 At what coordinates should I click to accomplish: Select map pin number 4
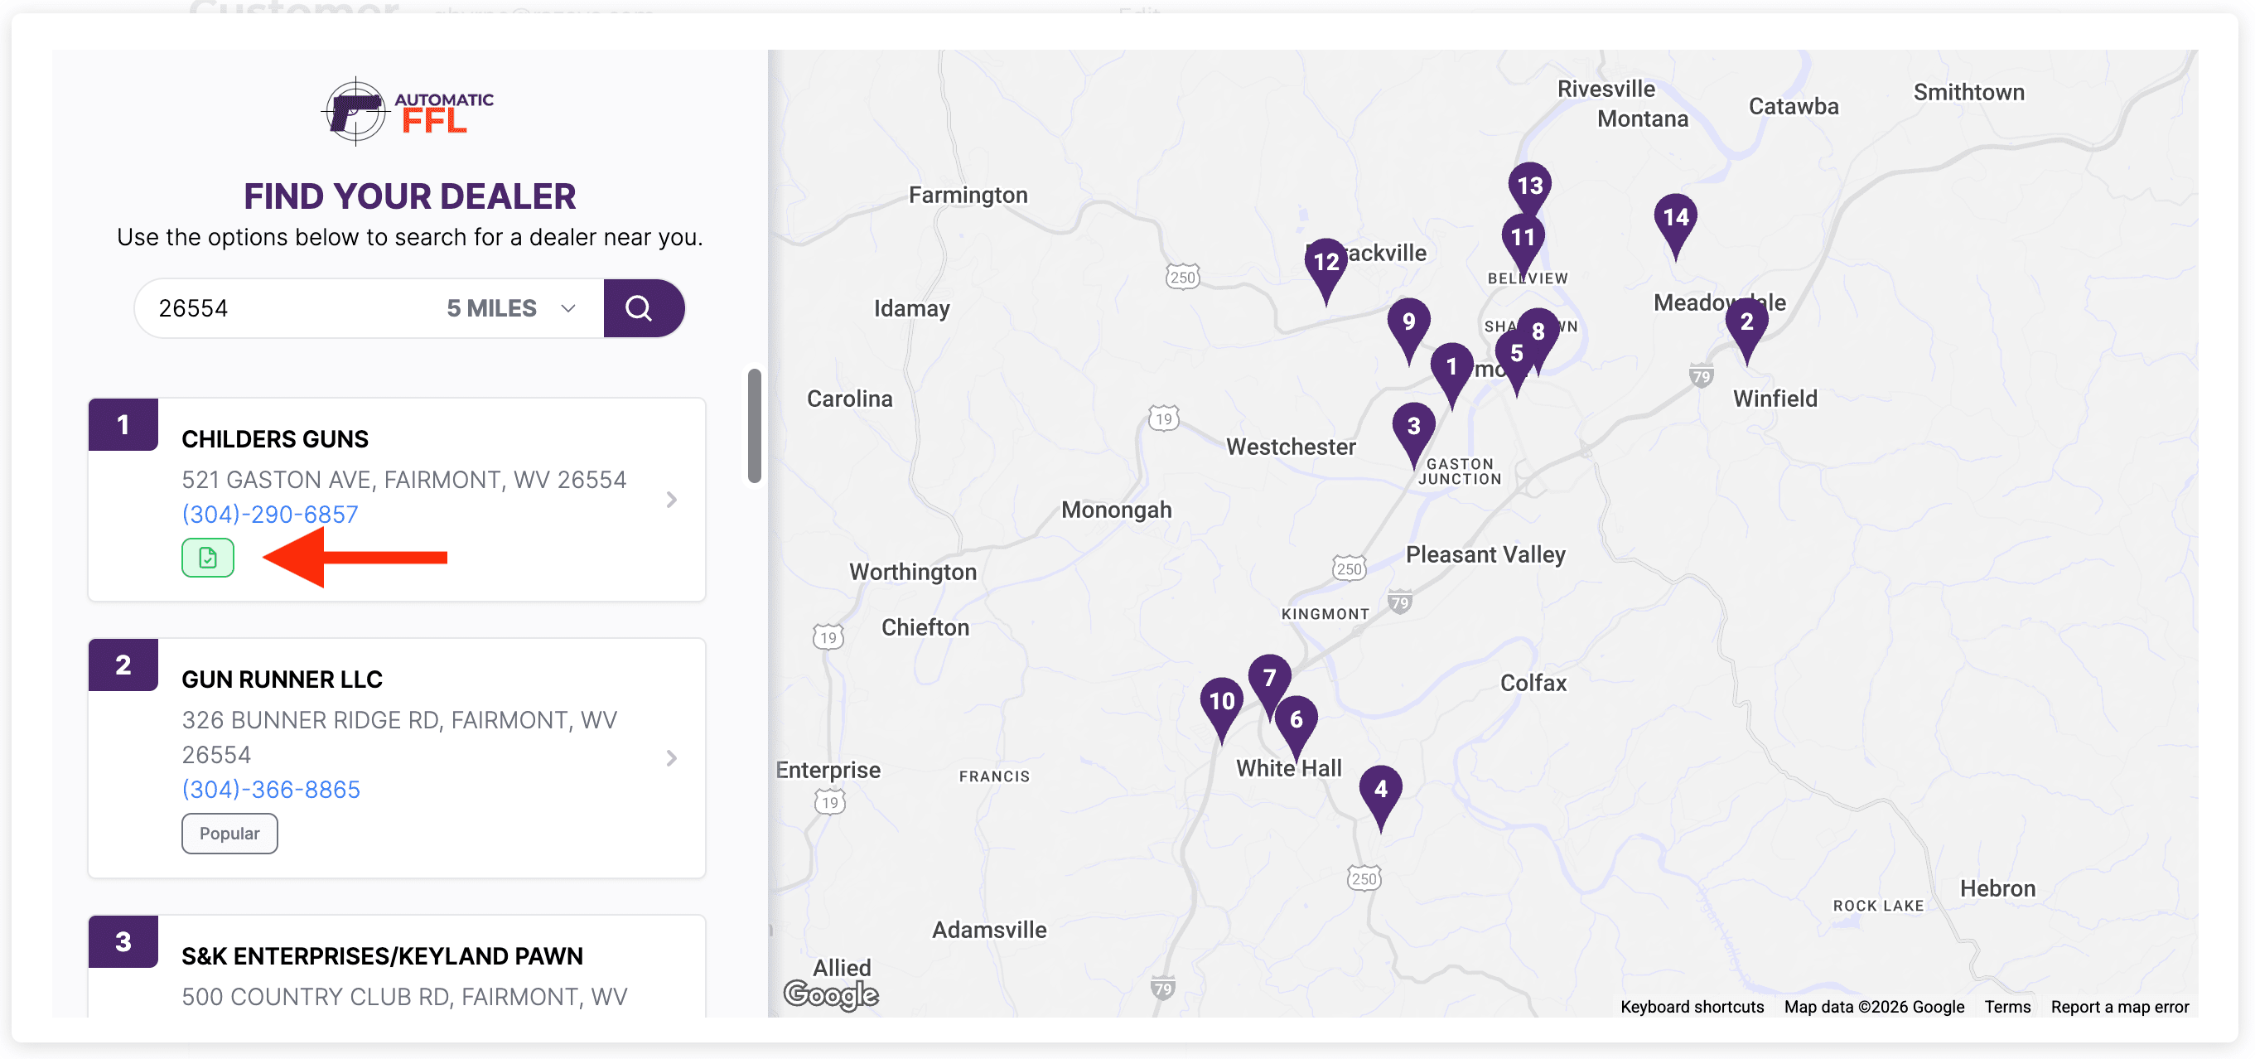point(1379,790)
